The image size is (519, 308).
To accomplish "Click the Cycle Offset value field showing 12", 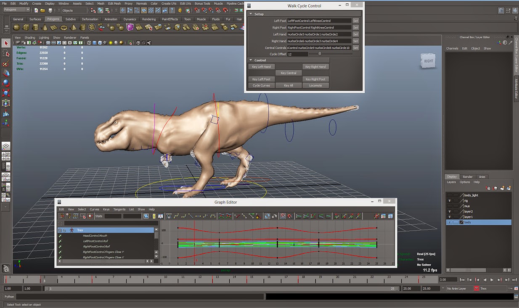I will (298, 54).
